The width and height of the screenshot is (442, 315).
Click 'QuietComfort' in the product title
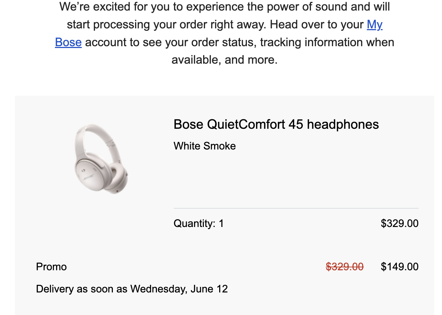tap(246, 124)
